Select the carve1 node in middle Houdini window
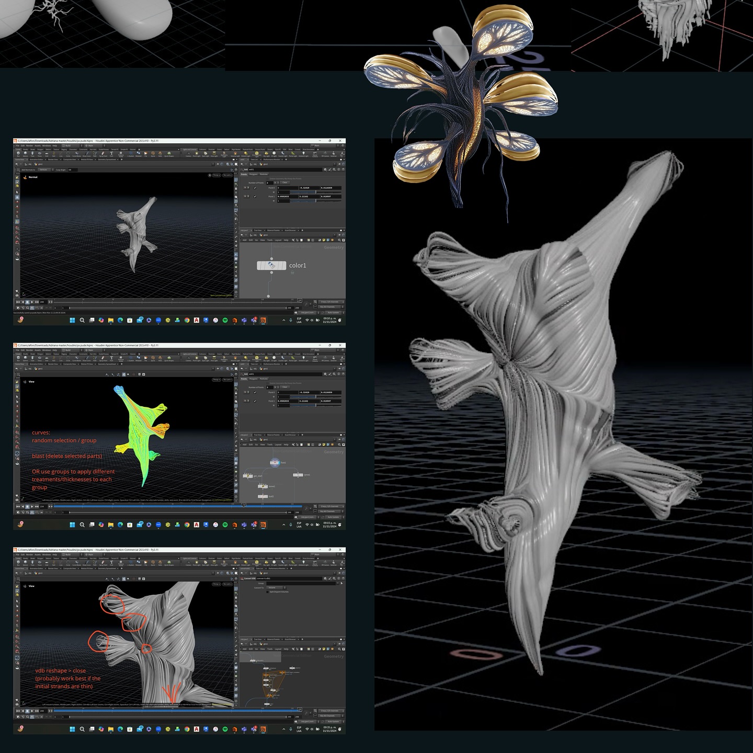 298,475
